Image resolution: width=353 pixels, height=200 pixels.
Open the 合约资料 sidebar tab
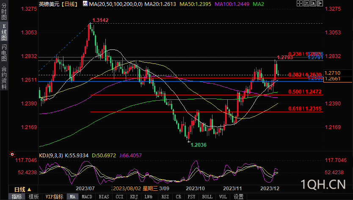click(x=4, y=78)
